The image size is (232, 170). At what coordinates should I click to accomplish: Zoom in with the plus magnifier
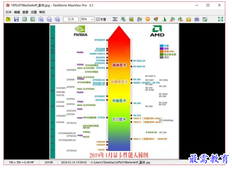pos(41,19)
